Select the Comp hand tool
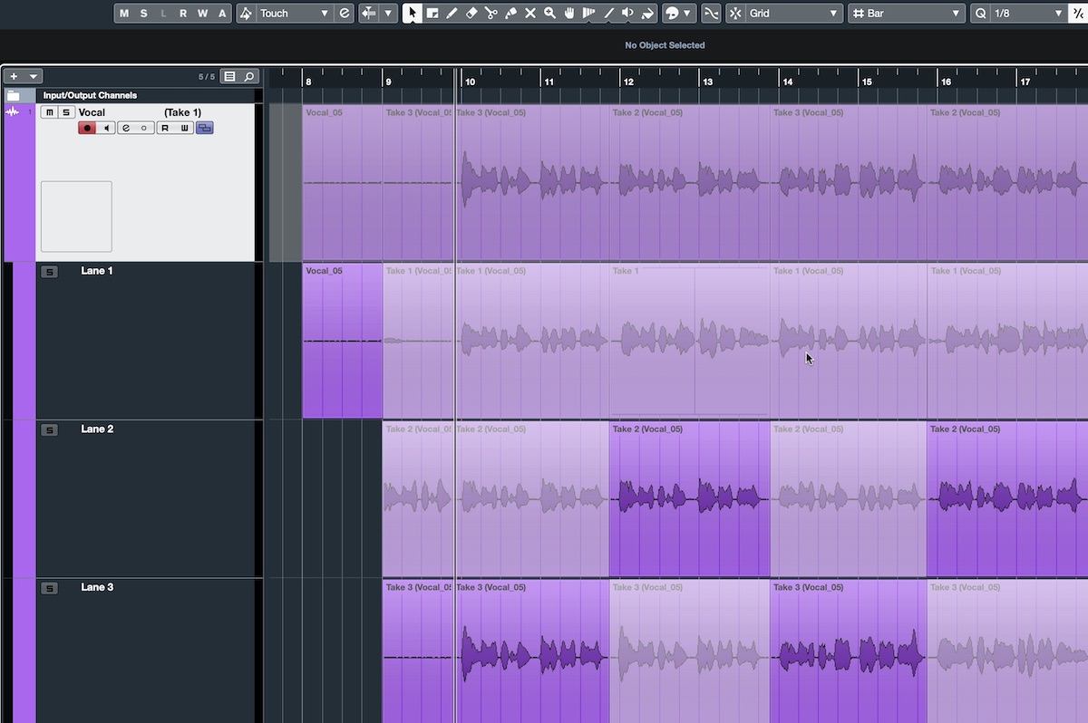1088x723 pixels. pyautogui.click(x=570, y=14)
